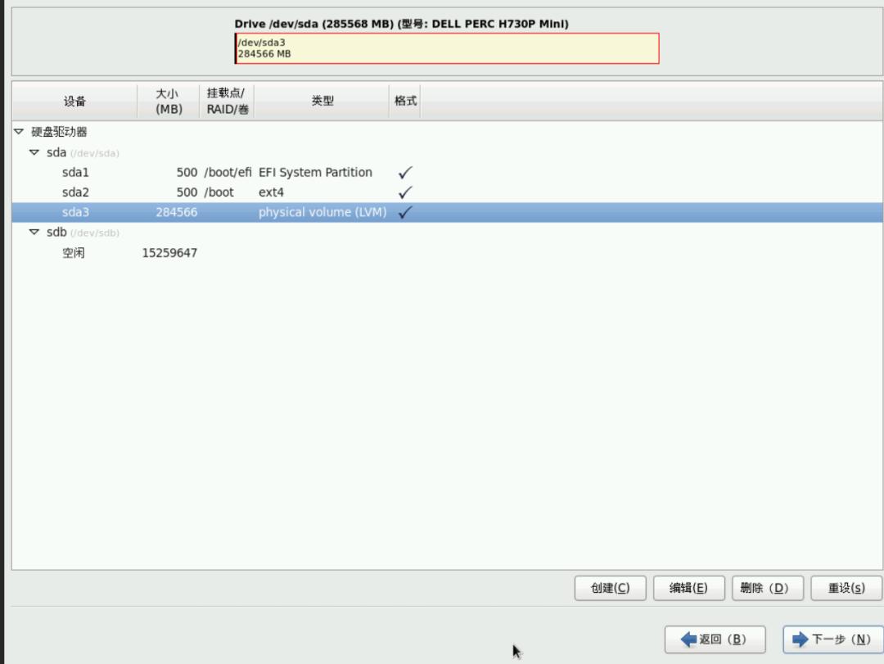The width and height of the screenshot is (884, 664).
Task: Collapse the sdb drive node
Action: tap(34, 233)
